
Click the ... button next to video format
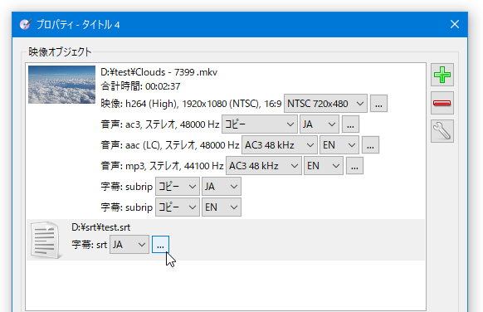pos(378,104)
